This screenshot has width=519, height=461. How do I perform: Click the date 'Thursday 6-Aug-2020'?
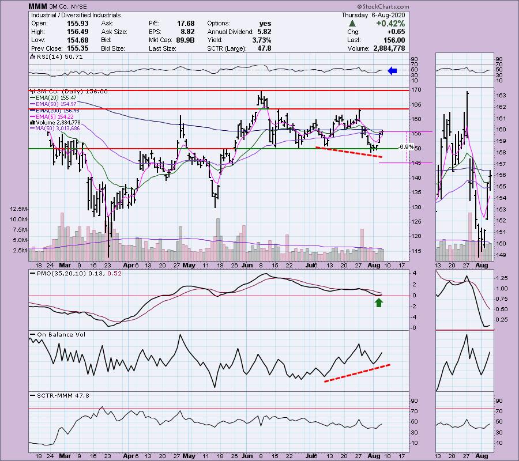(373, 15)
